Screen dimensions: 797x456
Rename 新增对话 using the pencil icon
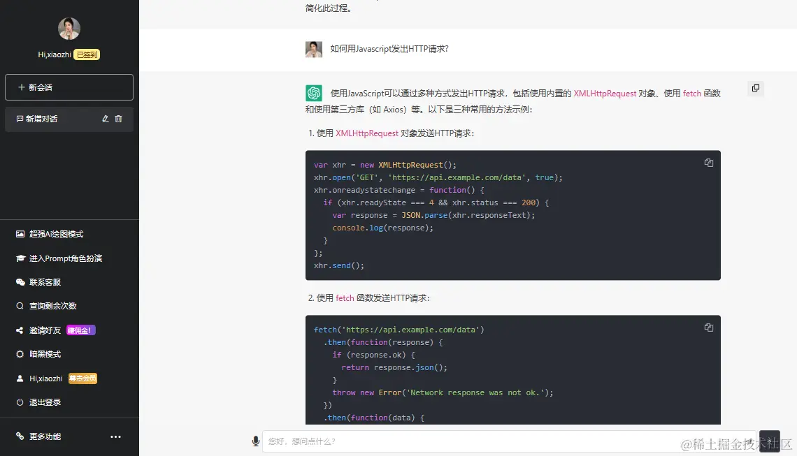pos(104,119)
